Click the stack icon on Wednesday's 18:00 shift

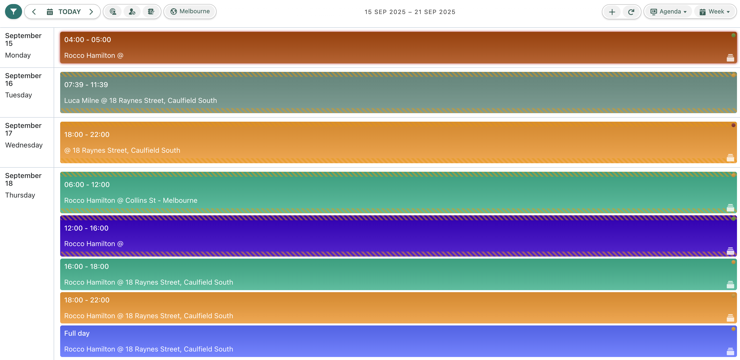coord(730,158)
